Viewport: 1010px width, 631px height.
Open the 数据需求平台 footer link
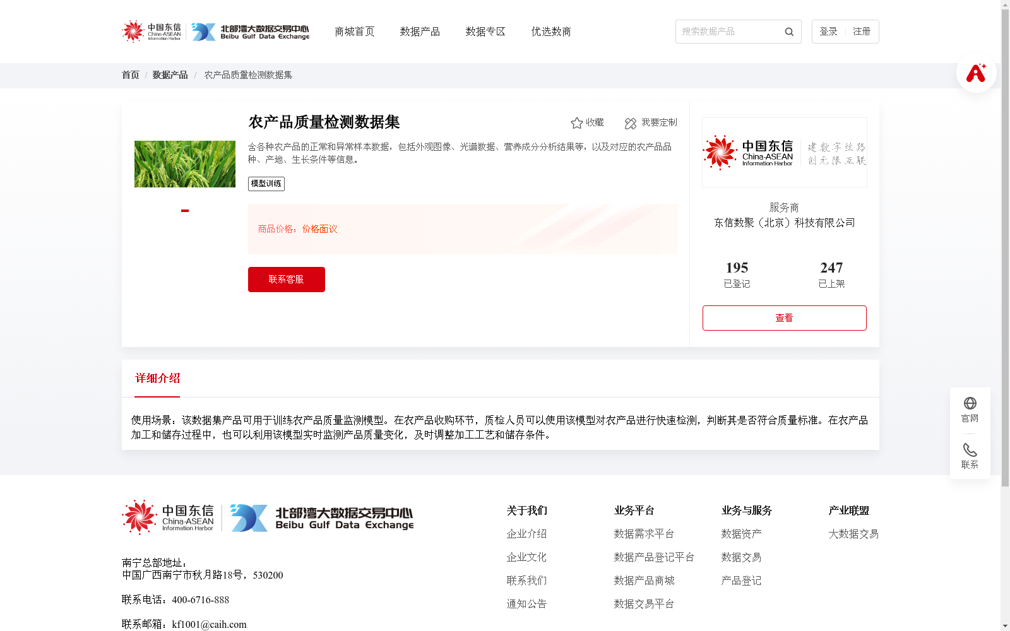click(644, 534)
